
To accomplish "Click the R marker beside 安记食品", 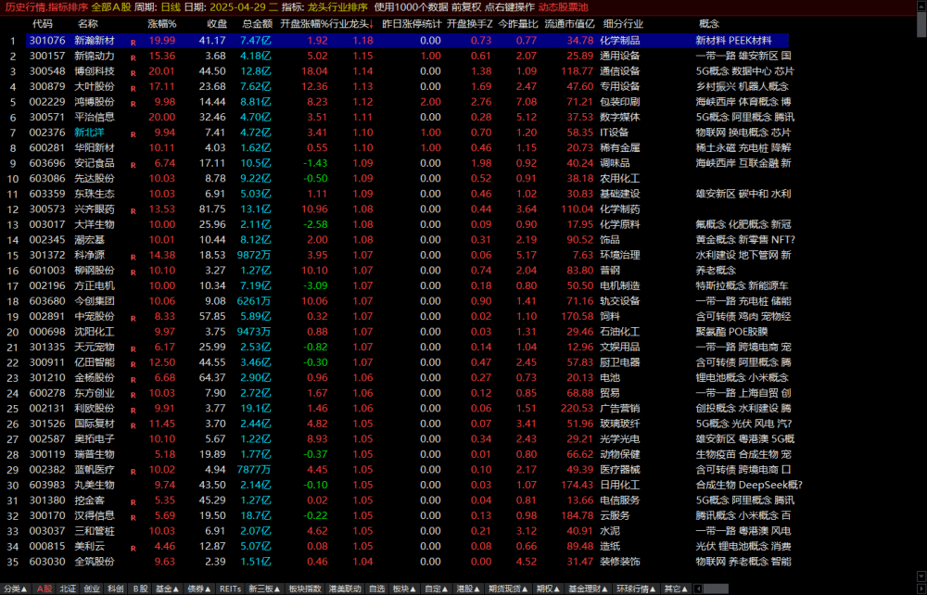I will [133, 166].
